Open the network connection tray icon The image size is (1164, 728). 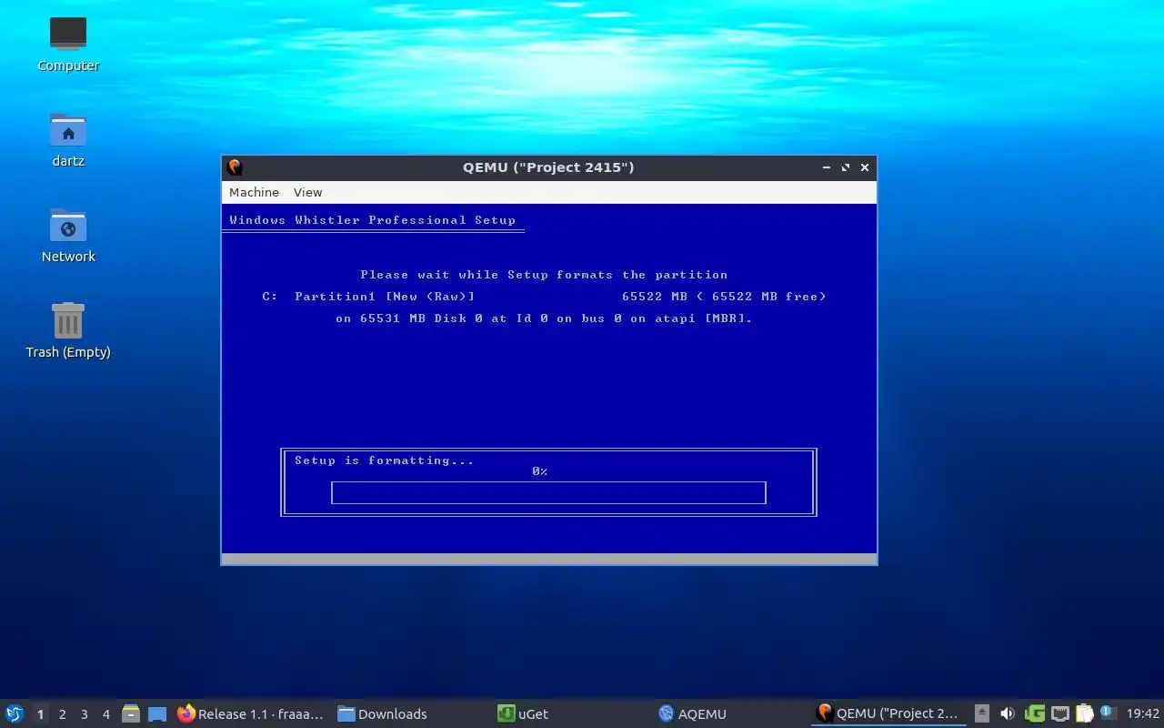coord(1059,713)
